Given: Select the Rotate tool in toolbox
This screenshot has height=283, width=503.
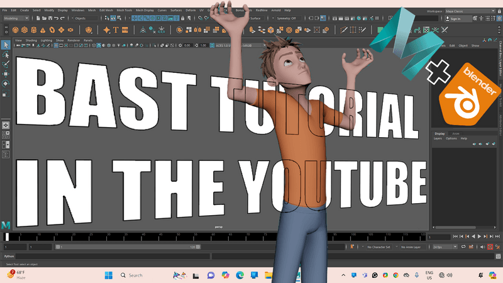Looking at the screenshot, I should pos(6,84).
